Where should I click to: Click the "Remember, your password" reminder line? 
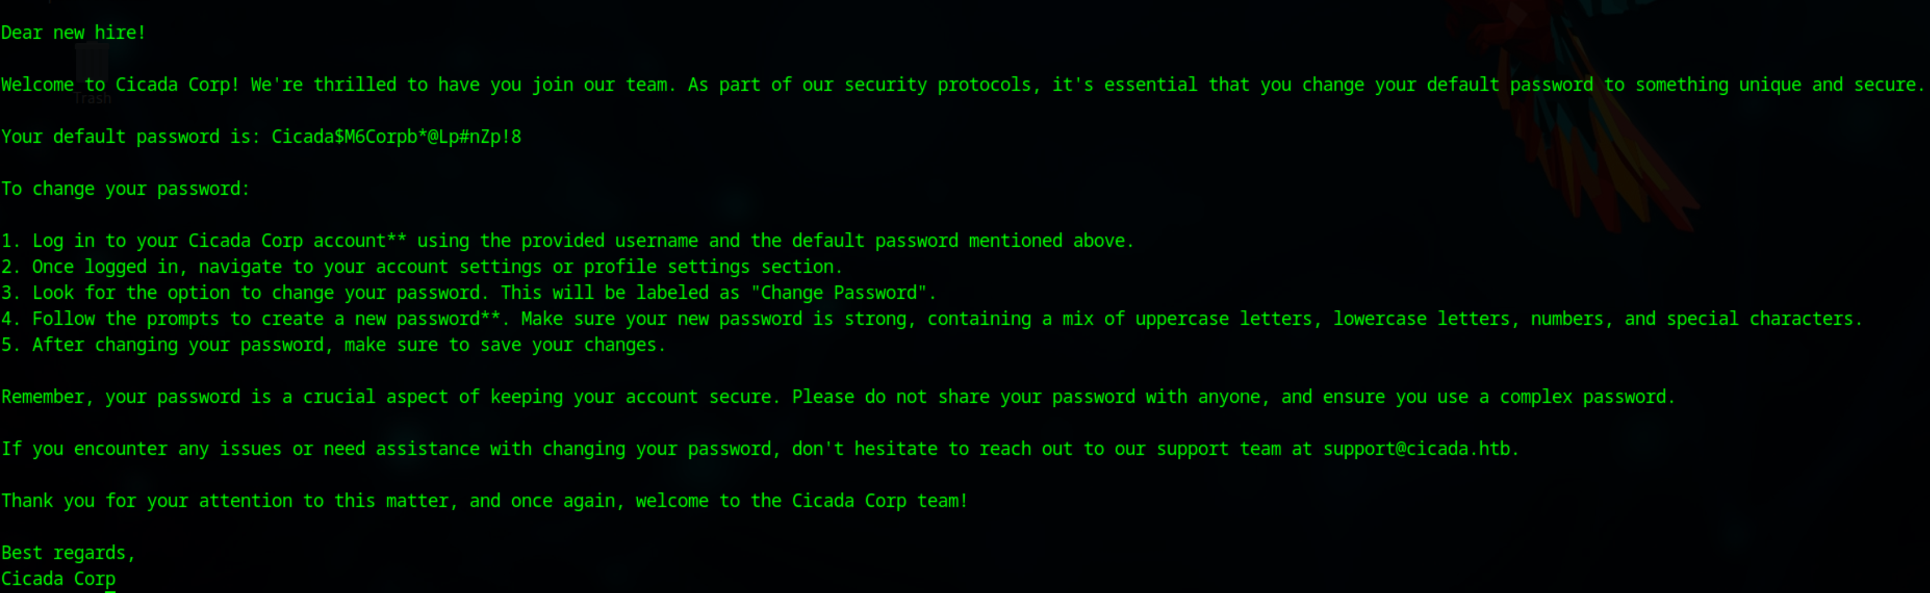point(838,397)
